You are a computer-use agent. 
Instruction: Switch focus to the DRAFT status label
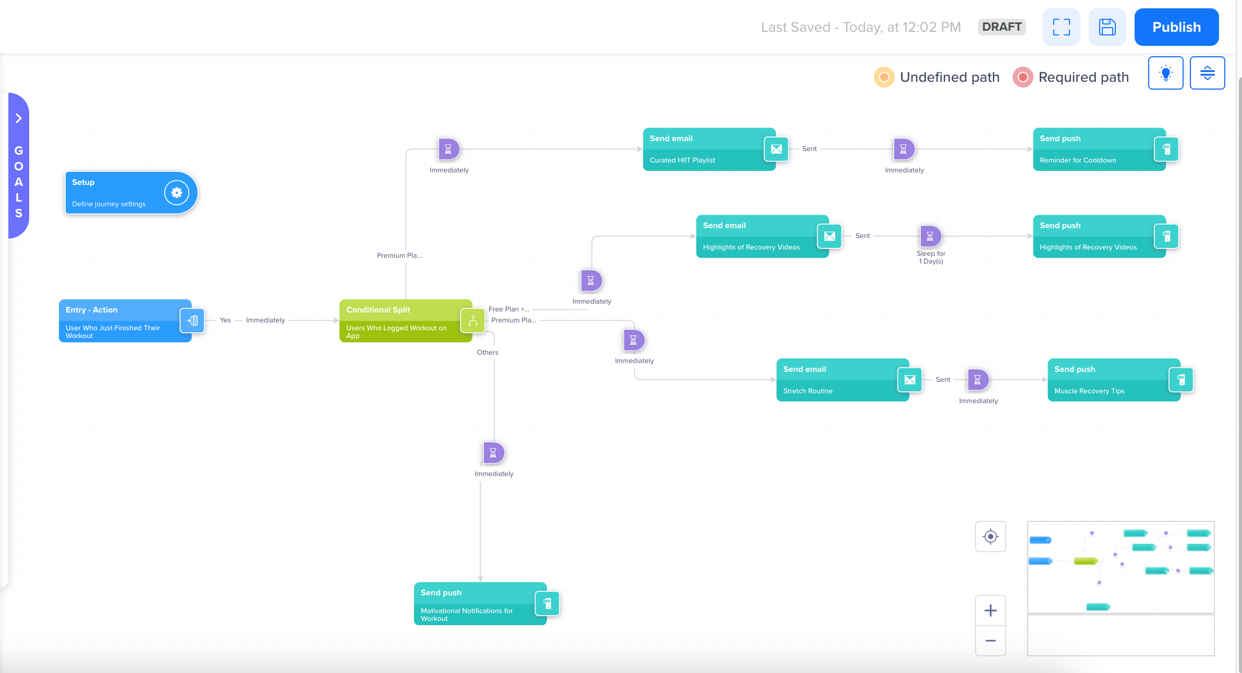pos(1002,27)
